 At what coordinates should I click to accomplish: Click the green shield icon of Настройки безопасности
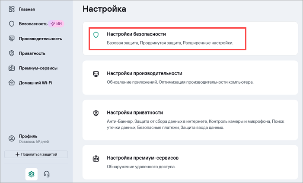(96, 35)
